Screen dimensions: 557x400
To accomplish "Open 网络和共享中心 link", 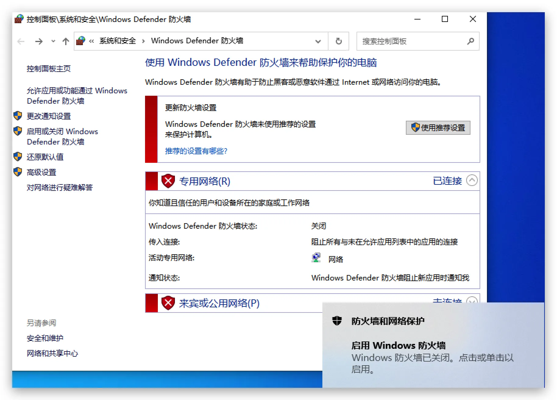I will point(52,353).
